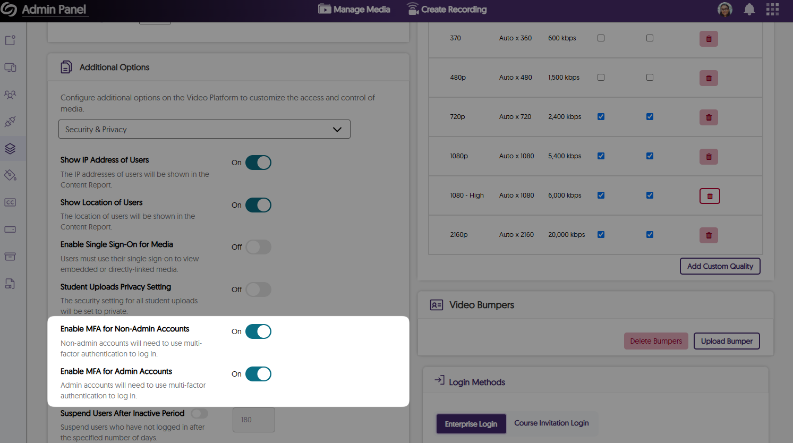This screenshot has height=443, width=793.
Task: Open the users group section in the sidebar
Action: coord(12,95)
